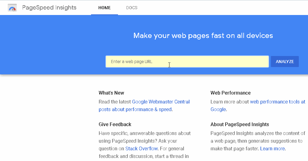Click the 'PageSpeed Insights analyzes the content' paragraph

click(x=258, y=133)
